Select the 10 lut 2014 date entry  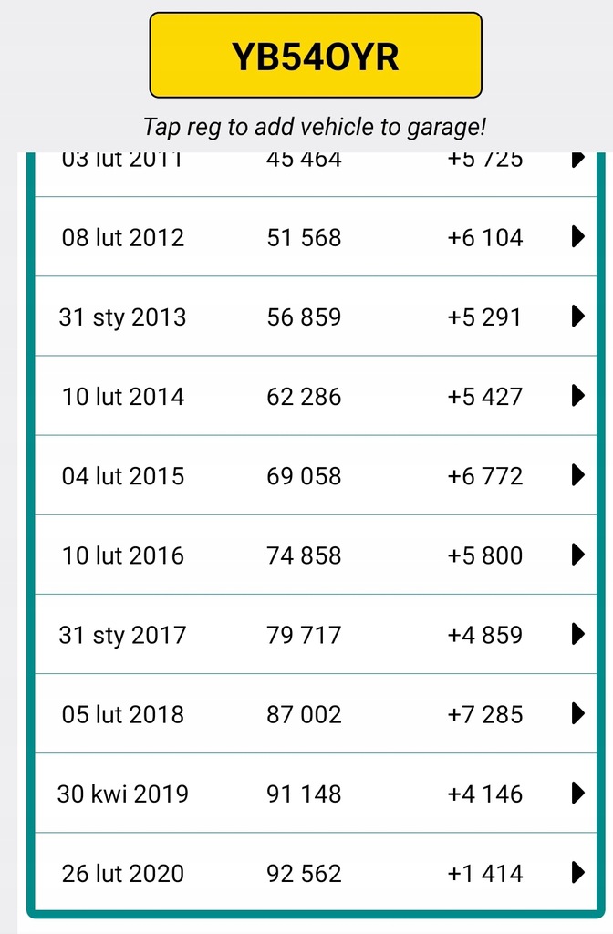123,396
